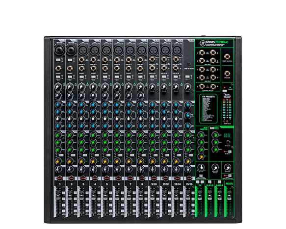Click the FX preset number display
Screen dimensions: 286x229
point(227,135)
